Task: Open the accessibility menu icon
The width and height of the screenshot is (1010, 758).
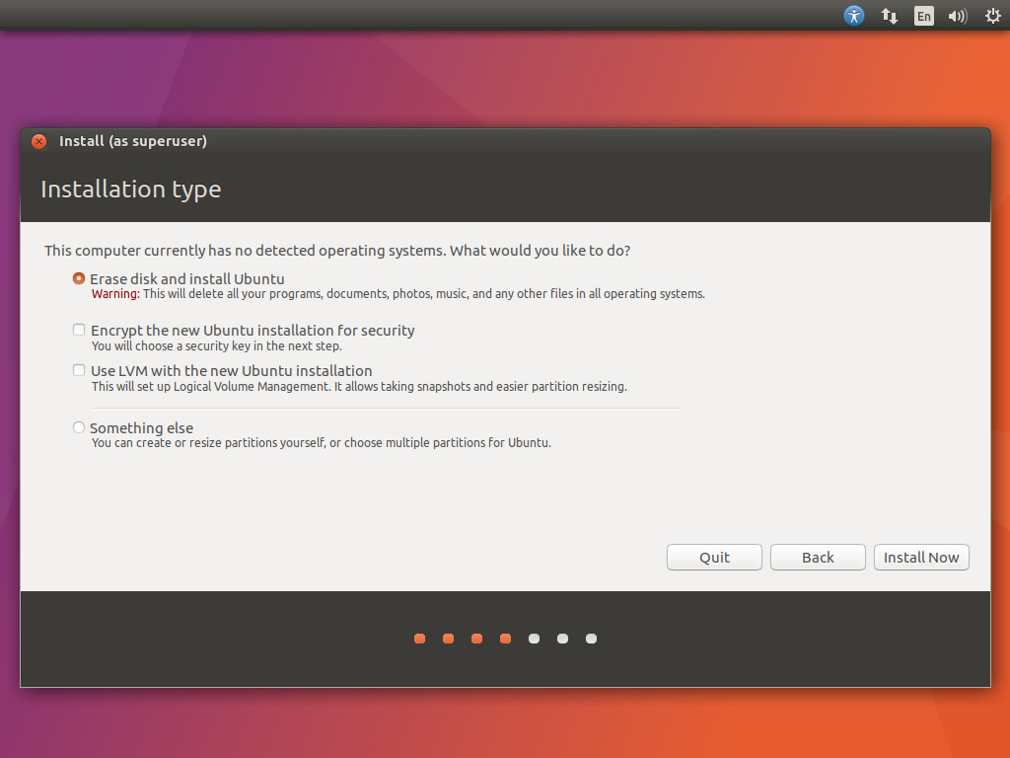Action: (853, 16)
